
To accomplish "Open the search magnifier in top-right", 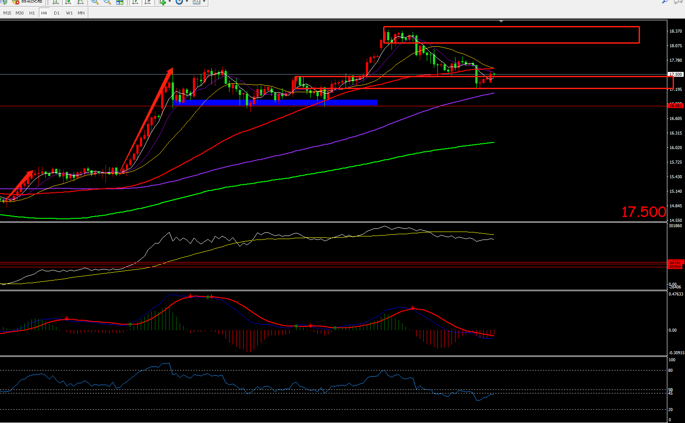I will pos(666,2).
